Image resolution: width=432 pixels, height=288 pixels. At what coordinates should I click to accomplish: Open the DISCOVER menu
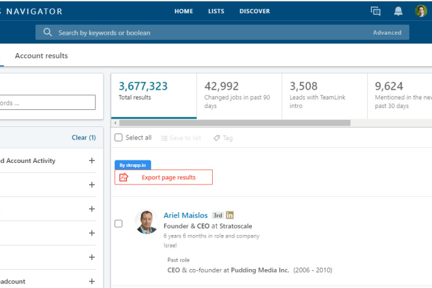pos(255,11)
